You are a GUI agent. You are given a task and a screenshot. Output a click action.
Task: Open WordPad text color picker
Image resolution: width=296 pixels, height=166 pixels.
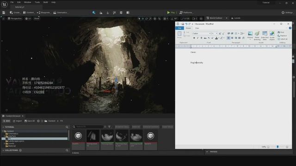pos(216,38)
